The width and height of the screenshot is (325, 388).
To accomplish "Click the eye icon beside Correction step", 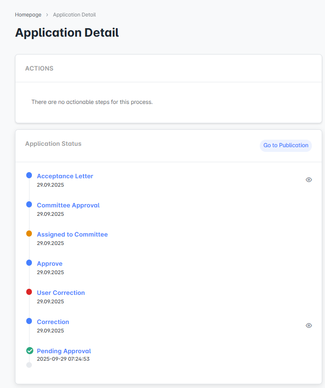I will point(309,325).
